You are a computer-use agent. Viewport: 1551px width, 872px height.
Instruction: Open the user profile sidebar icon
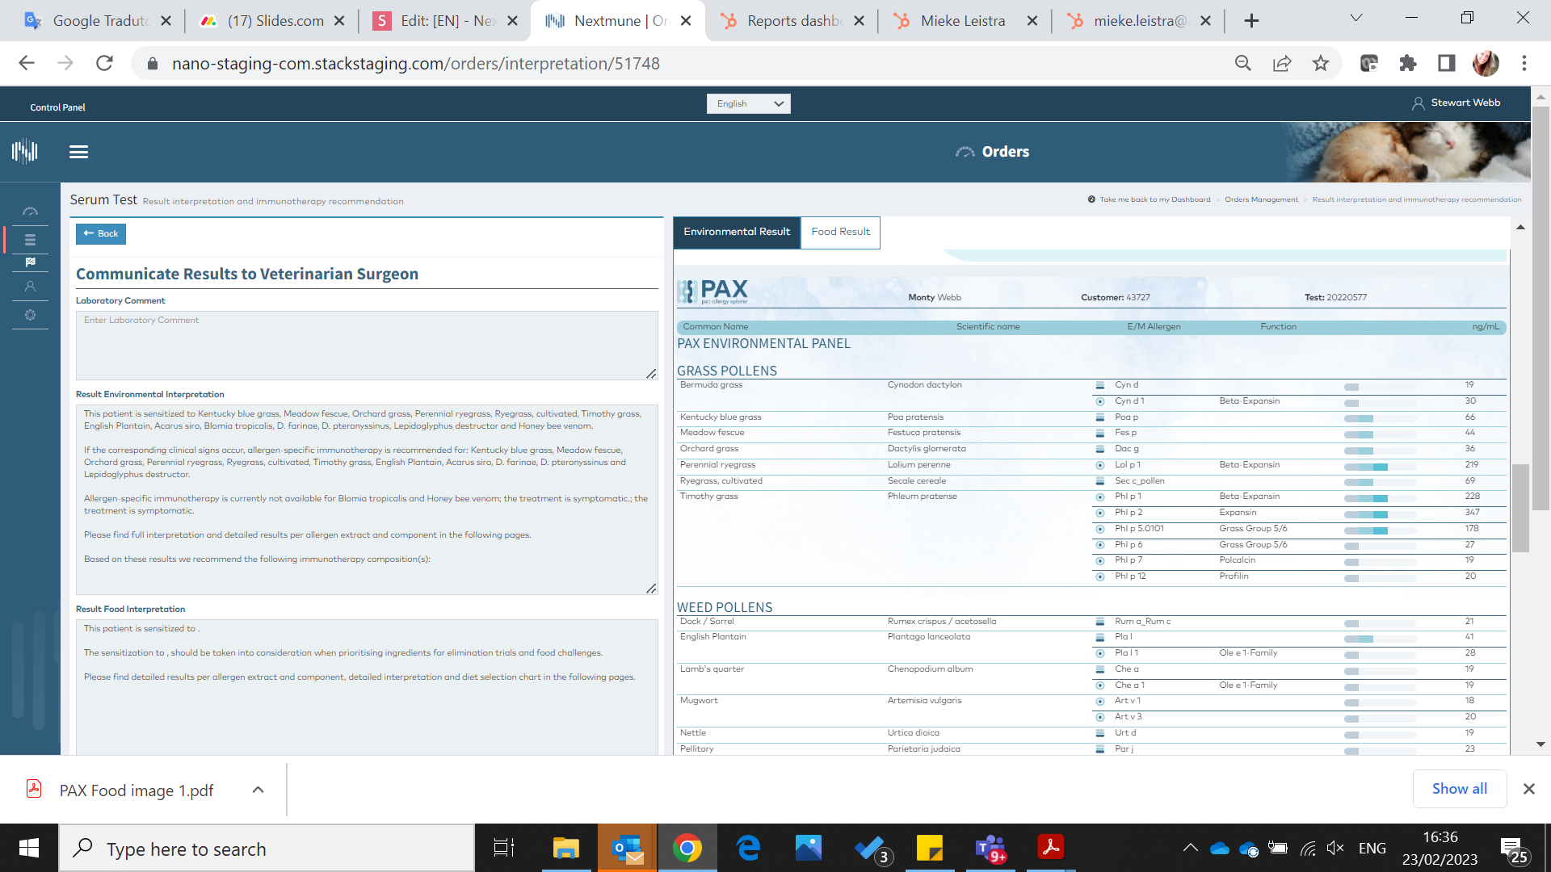[x=30, y=287]
